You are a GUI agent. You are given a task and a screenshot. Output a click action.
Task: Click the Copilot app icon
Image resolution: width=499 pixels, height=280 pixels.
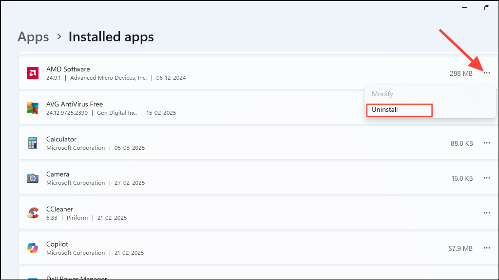tap(33, 248)
